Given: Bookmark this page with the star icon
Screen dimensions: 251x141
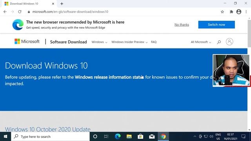Looking at the screenshot, I should pyautogui.click(x=222, y=12).
